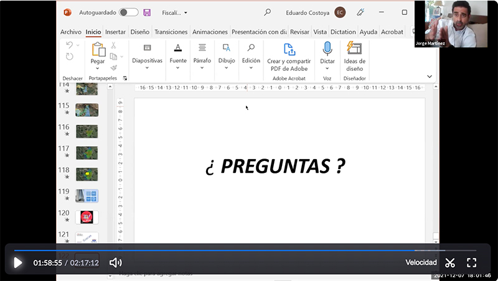
Task: Enter fullscreen in the video player
Action: [x=471, y=262]
